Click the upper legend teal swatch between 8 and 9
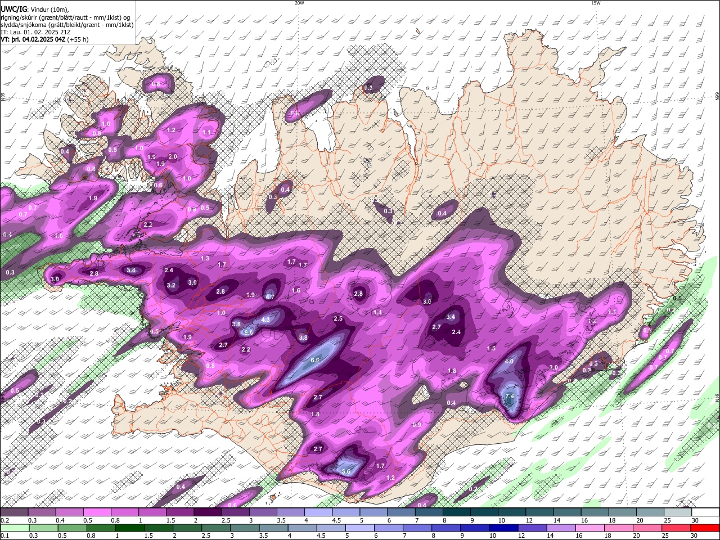 [457, 512]
